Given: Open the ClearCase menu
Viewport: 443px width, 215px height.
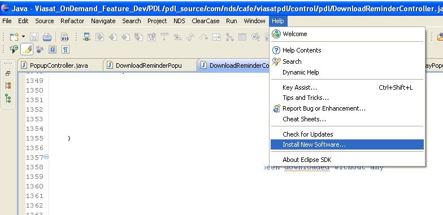Looking at the screenshot, I should [x=206, y=21].
